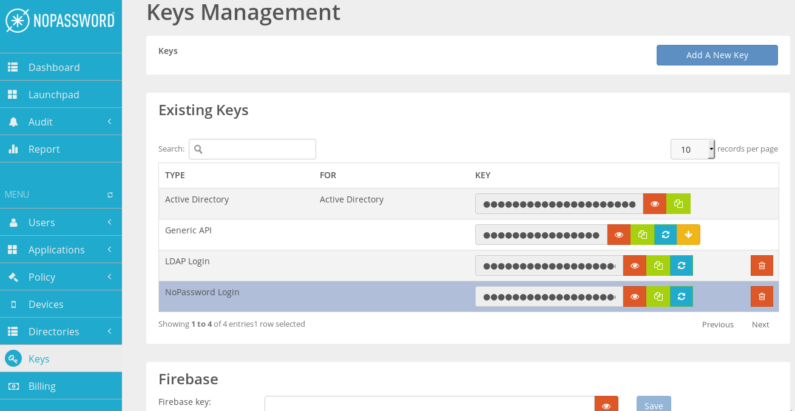Reveal the LDAP Login key with eye
Screen dimensions: 795x411
click(635, 266)
